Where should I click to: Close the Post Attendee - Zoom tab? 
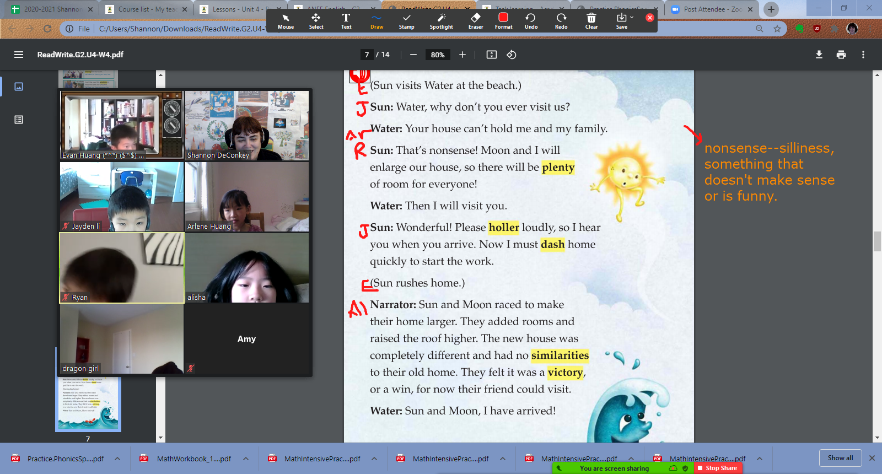(750, 9)
